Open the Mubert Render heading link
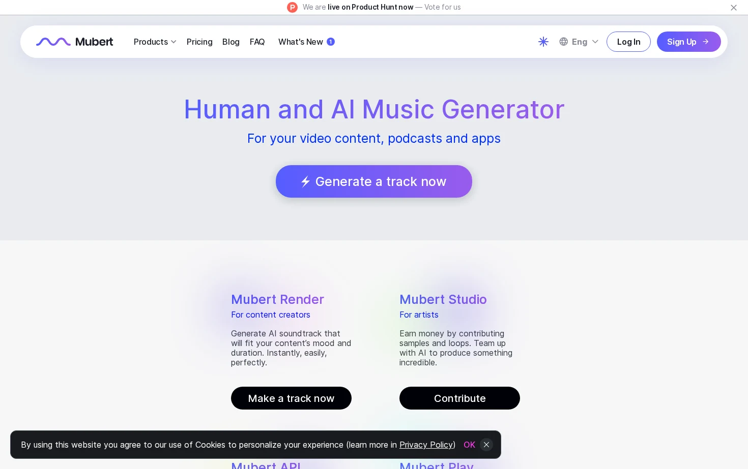 277,299
